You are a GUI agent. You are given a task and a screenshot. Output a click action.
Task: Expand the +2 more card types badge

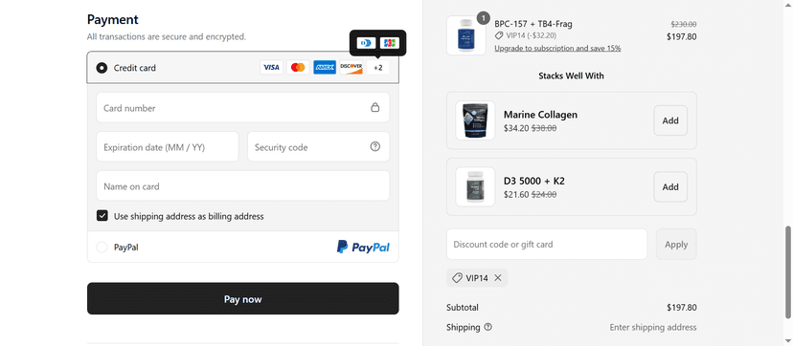[378, 68]
